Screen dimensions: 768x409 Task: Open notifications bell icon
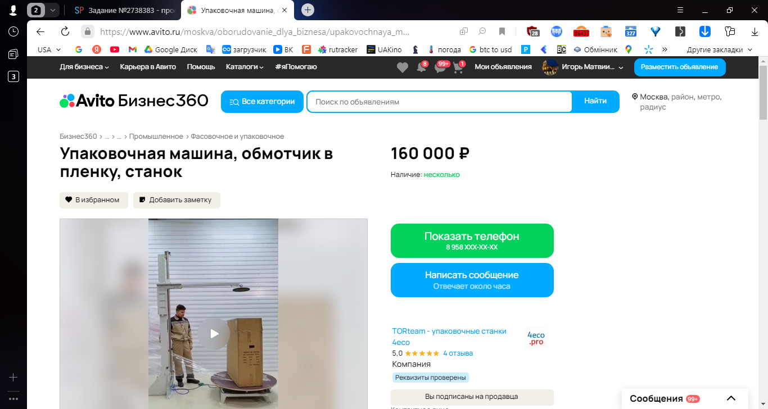(x=421, y=67)
